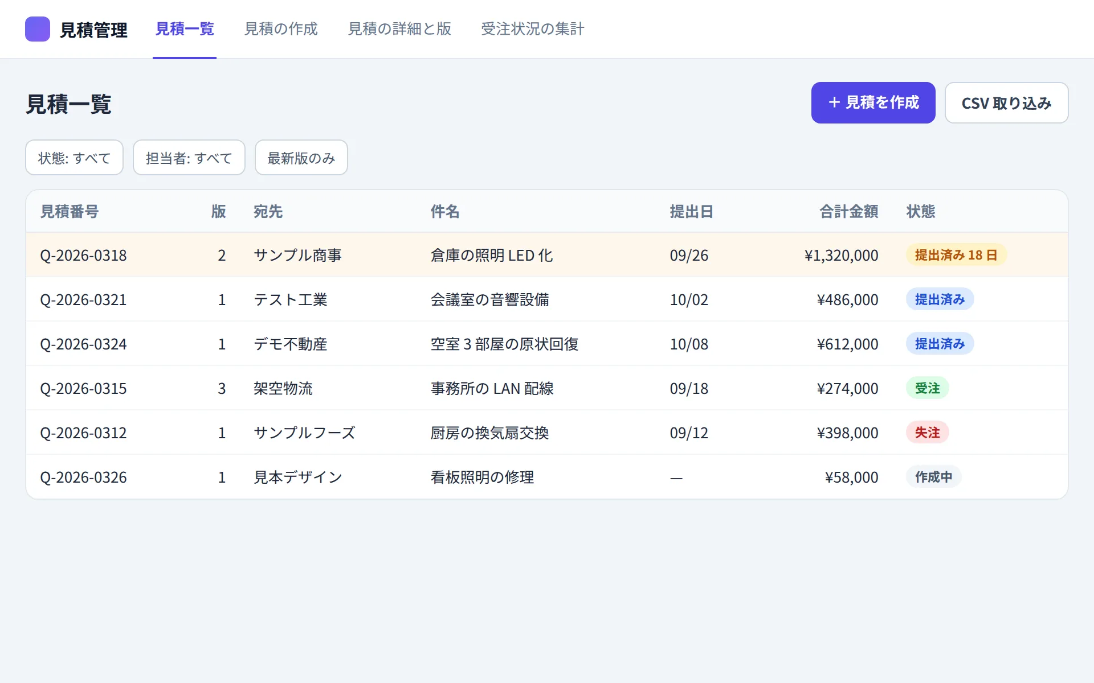Click the purple 見積管理 app logo

point(38,29)
